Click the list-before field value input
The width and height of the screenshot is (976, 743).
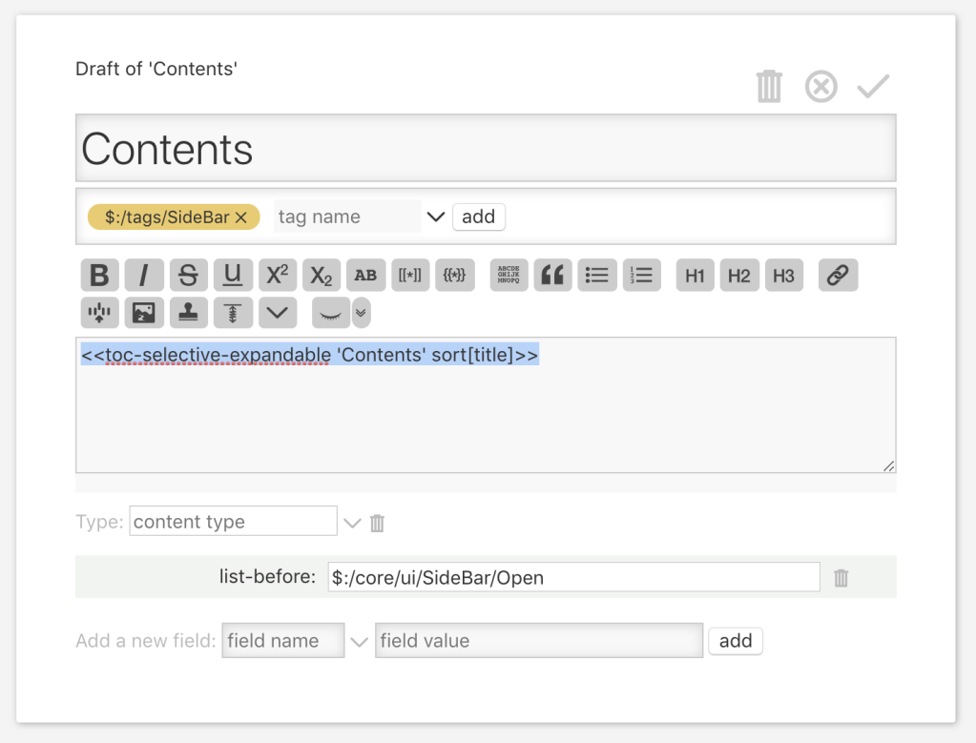tap(573, 577)
